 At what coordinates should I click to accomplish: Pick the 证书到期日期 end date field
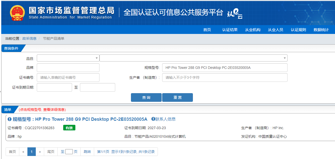pos(97,87)
